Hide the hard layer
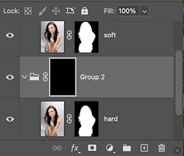184x156 pixels. 10,119
